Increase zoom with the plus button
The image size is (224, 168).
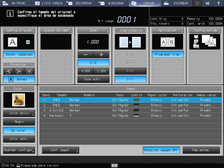(101, 55)
